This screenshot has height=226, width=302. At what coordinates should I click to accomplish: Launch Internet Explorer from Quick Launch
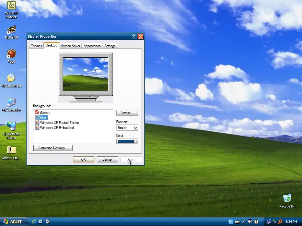click(x=34, y=222)
